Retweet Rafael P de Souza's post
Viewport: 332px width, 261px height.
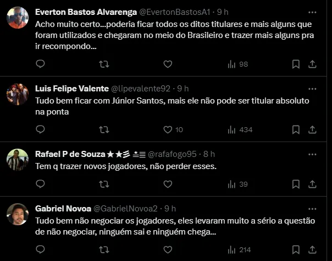103,184
